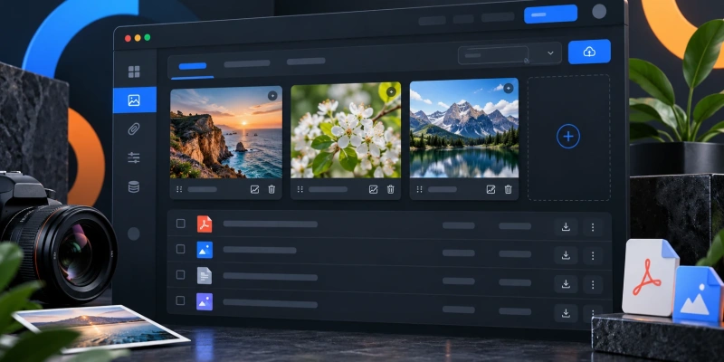Open more options for gray document row

point(593,284)
